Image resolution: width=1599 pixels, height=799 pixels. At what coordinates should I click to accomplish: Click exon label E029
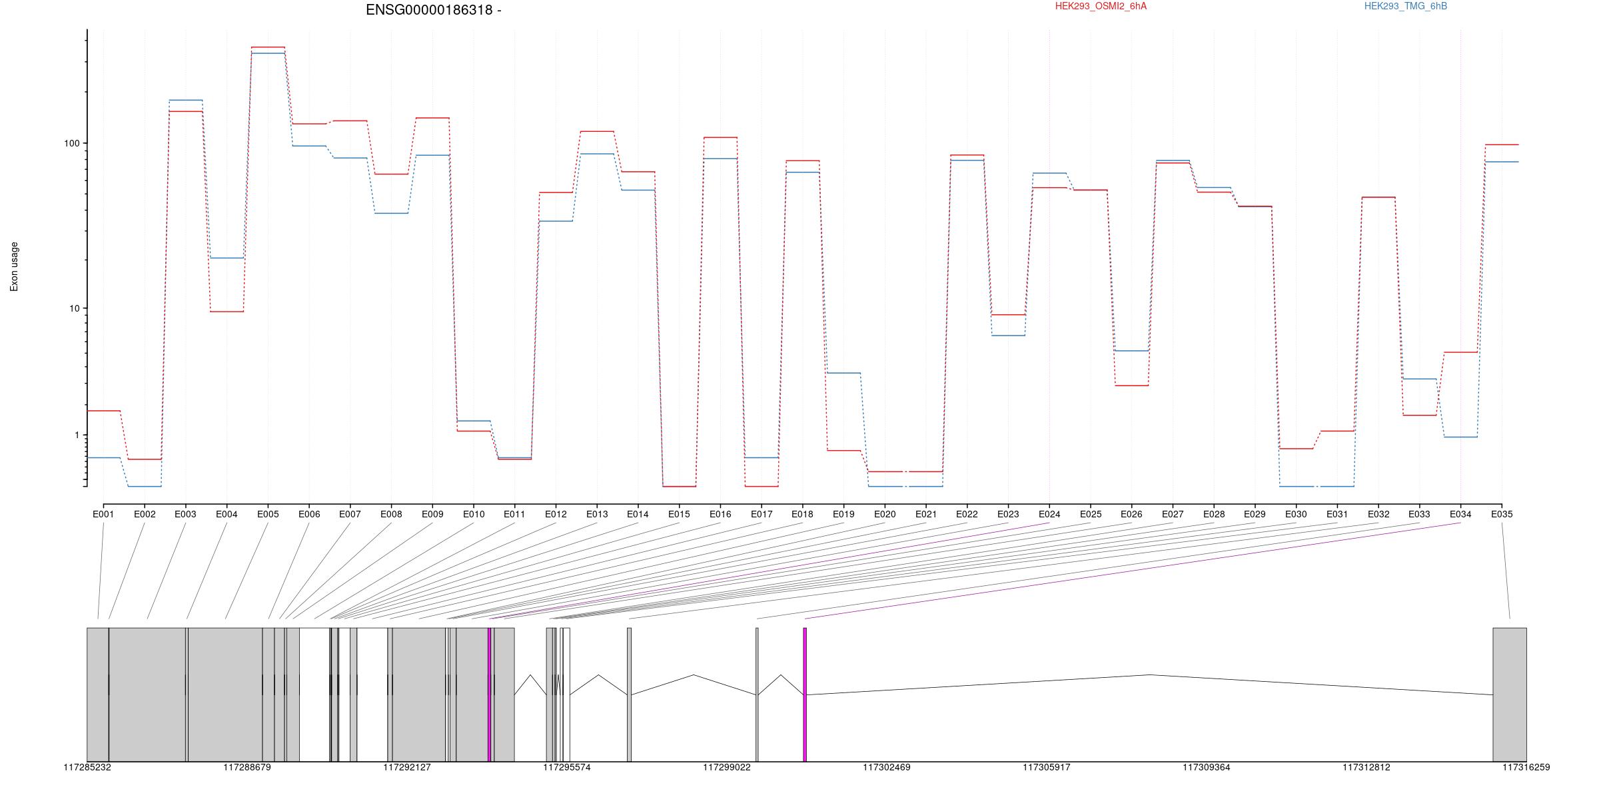pos(1255,514)
